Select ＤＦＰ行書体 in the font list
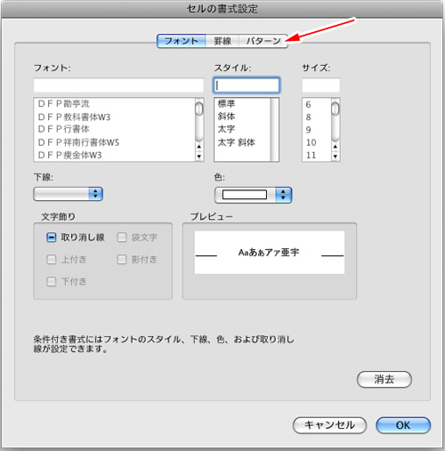 [x=64, y=129]
